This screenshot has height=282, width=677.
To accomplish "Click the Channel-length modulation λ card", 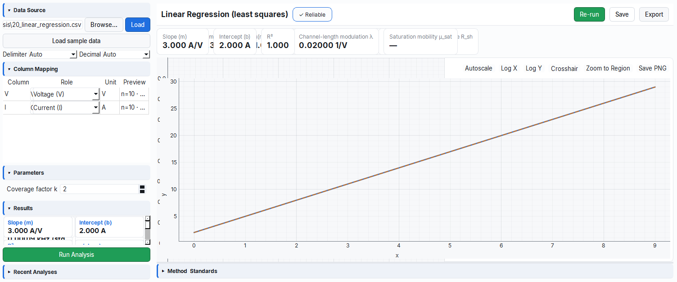I will pos(336,41).
